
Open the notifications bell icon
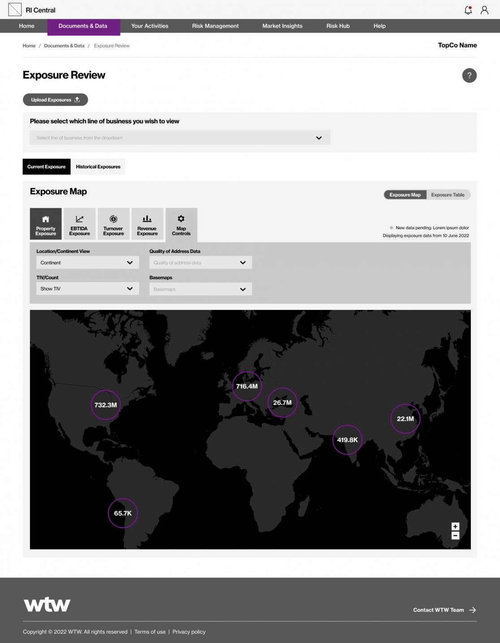click(x=468, y=10)
